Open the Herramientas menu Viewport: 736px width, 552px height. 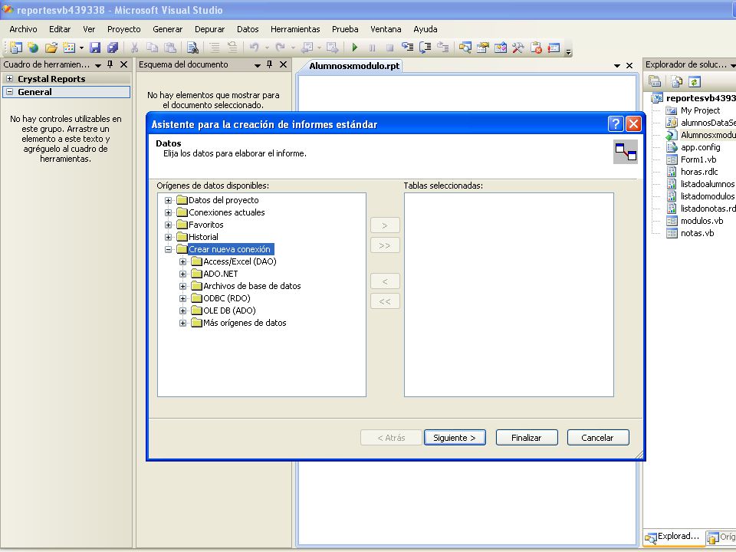295,29
